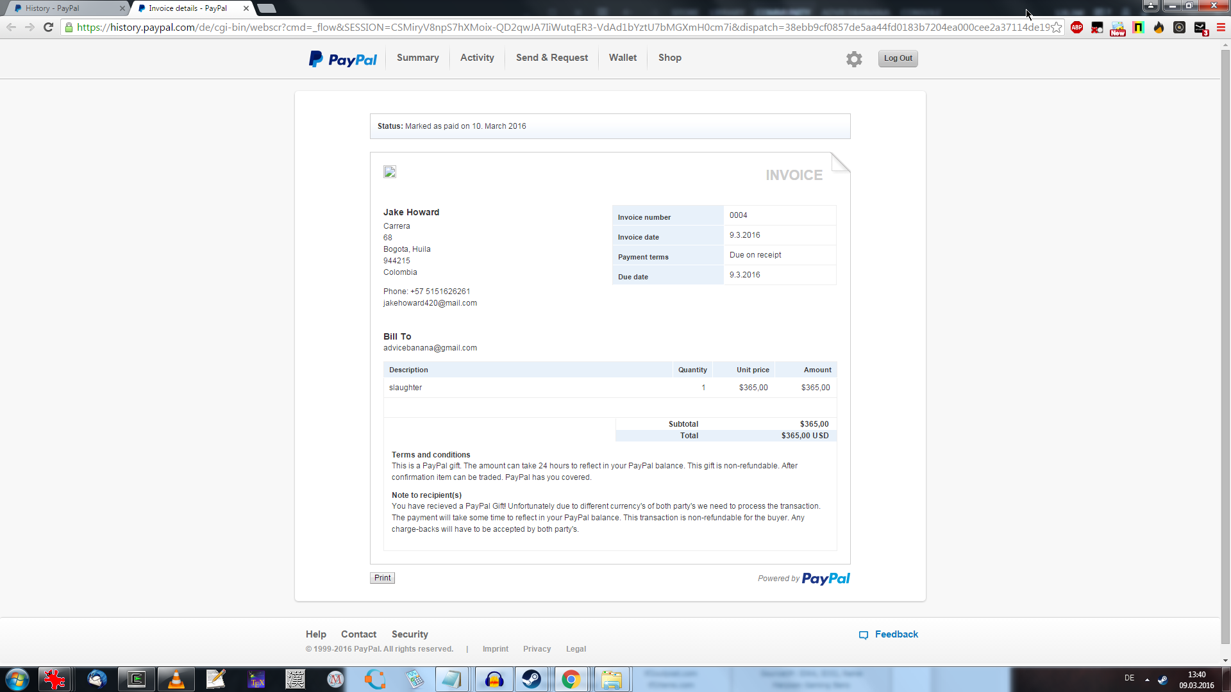Image resolution: width=1231 pixels, height=692 pixels.
Task: Open VLC from the taskbar
Action: pos(176,679)
